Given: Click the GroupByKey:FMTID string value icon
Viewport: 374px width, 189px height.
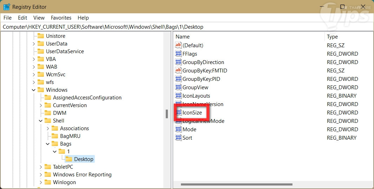Looking at the screenshot, I should pyautogui.click(x=178, y=70).
